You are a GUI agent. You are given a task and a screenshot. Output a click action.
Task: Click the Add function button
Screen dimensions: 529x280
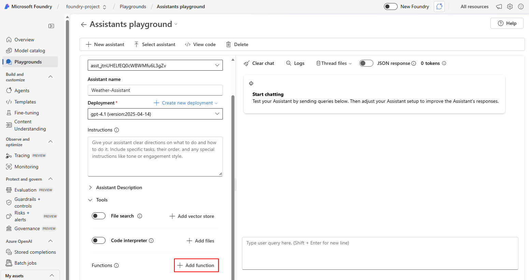[196, 265]
